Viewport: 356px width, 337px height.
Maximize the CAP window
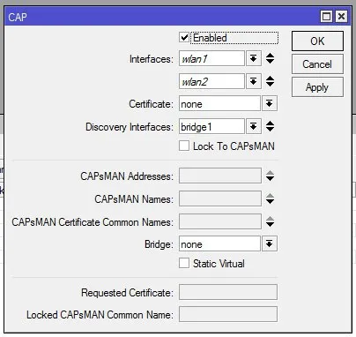click(326, 16)
